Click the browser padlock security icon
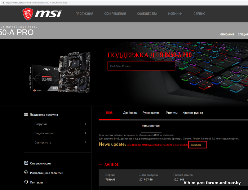 point(3,3)
